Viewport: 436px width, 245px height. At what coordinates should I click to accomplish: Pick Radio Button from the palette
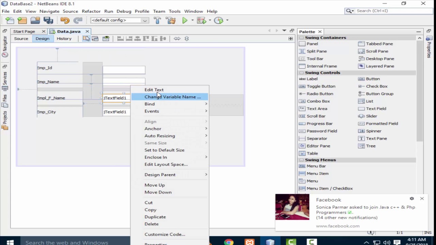320,94
